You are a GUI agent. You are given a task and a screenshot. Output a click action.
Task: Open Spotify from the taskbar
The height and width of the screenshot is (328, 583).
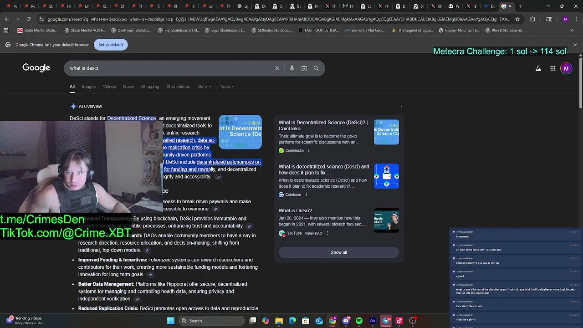coord(359,321)
